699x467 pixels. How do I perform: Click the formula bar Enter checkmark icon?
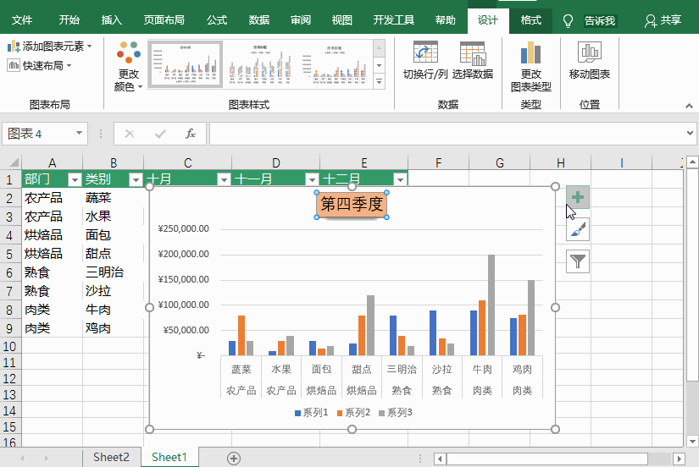pos(160,134)
